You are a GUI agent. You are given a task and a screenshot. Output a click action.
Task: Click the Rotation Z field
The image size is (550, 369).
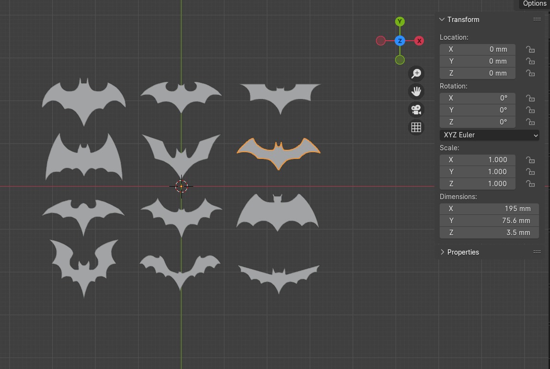tap(478, 122)
